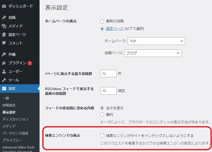Image resolution: width=212 pixels, height=152 pixels.
Task: Click the max posts per page field
Action: [108, 73]
